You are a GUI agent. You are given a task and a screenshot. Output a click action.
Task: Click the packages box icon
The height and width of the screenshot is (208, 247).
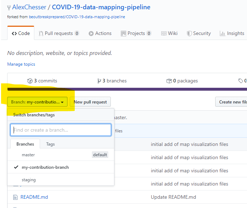[169, 81]
